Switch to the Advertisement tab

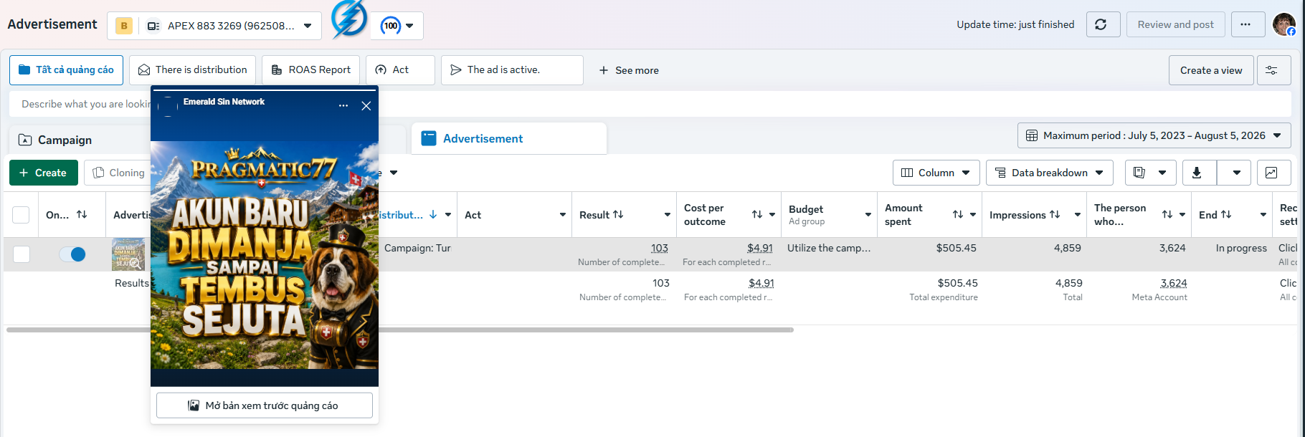(x=509, y=139)
